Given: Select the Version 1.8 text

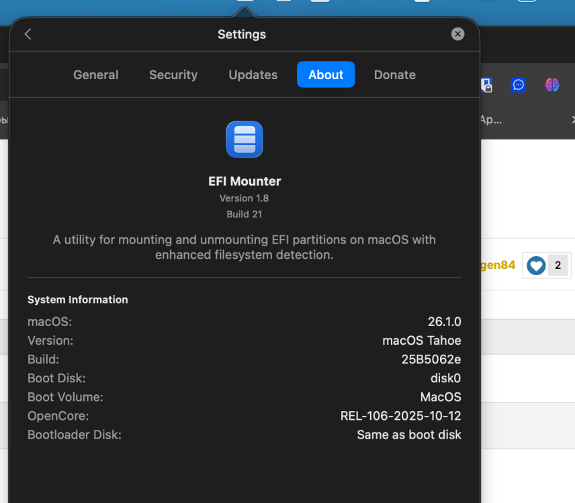Looking at the screenshot, I should point(245,199).
